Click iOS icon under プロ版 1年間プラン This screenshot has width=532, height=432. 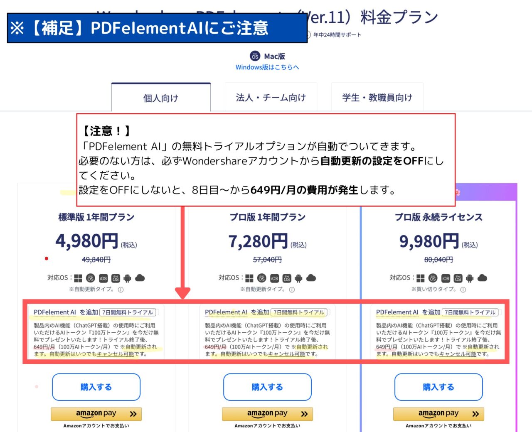[x=274, y=278]
